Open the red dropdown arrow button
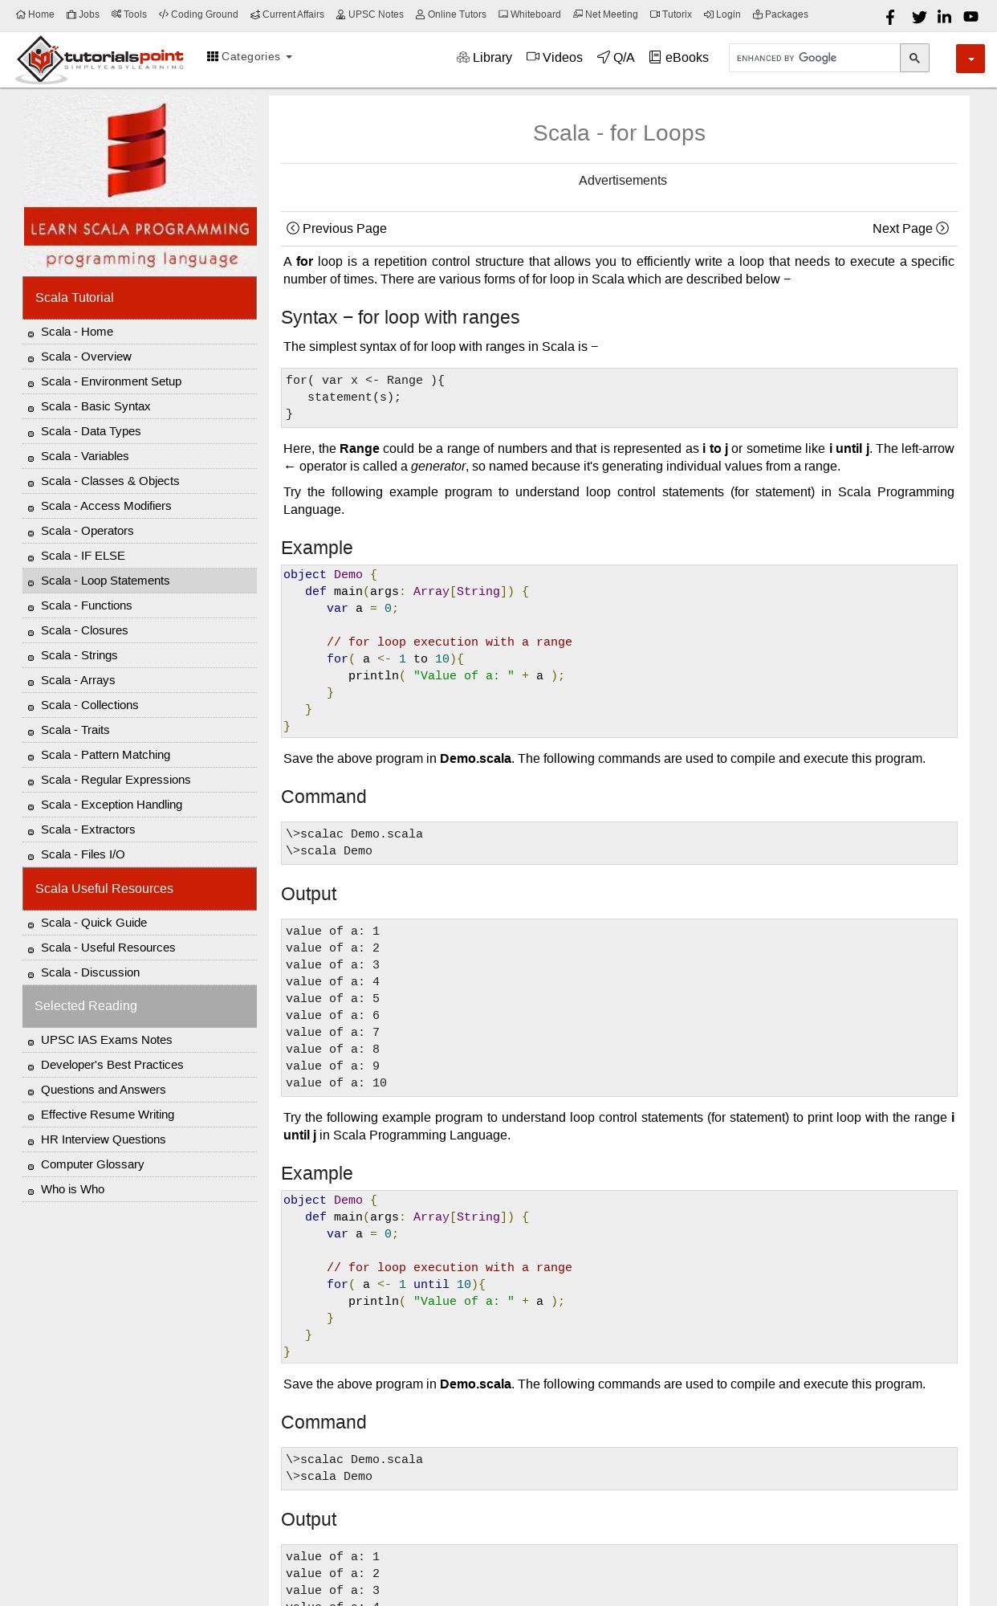This screenshot has height=1606, width=997. coord(971,59)
